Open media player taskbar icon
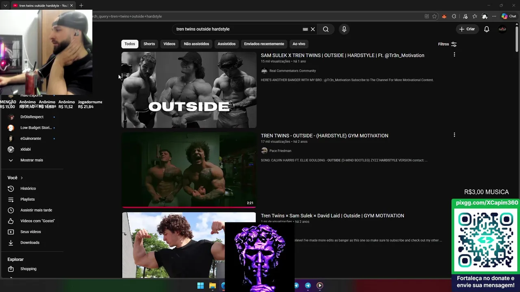This screenshot has height=292, width=520. (x=320, y=286)
